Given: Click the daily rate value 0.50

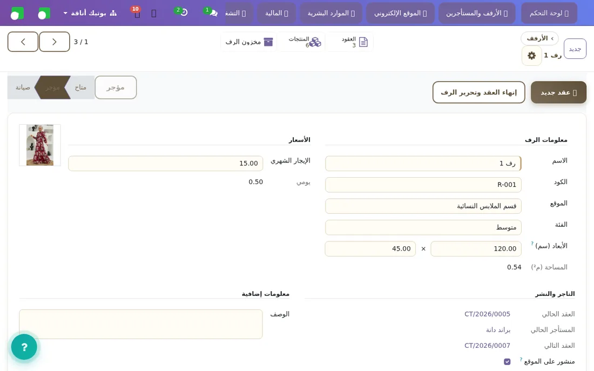Looking at the screenshot, I should [x=256, y=182].
